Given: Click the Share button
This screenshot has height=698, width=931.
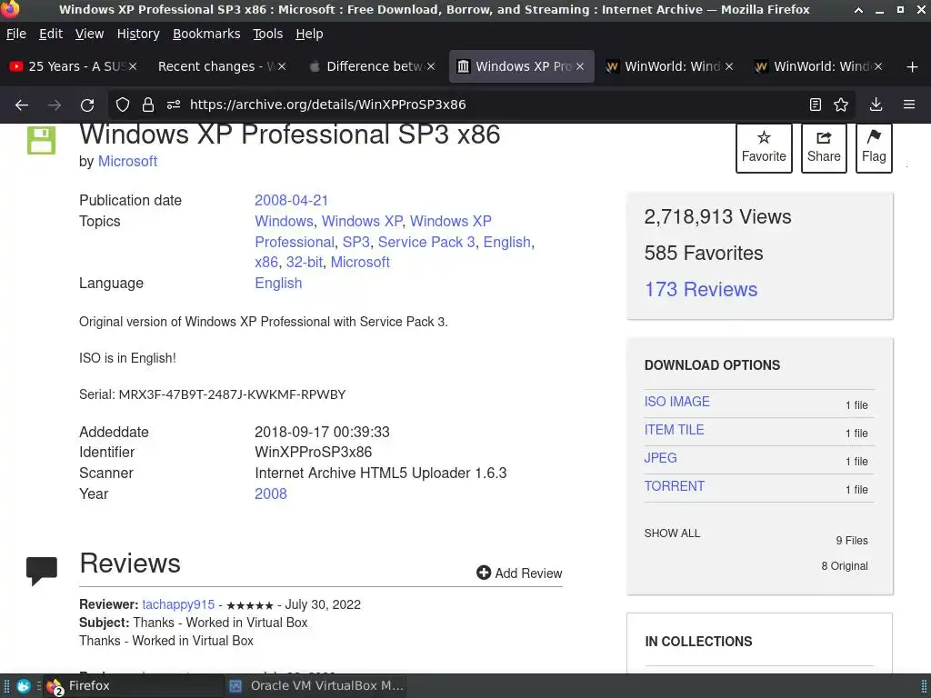Looking at the screenshot, I should [x=824, y=148].
